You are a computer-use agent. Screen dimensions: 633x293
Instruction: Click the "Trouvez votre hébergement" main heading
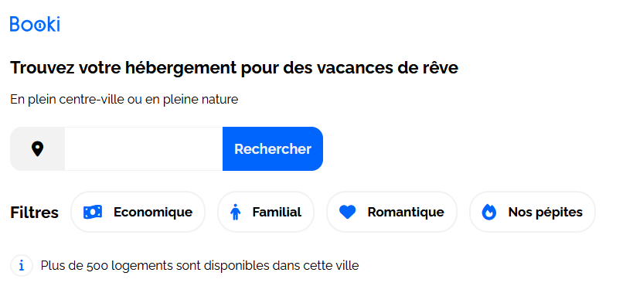tap(234, 68)
